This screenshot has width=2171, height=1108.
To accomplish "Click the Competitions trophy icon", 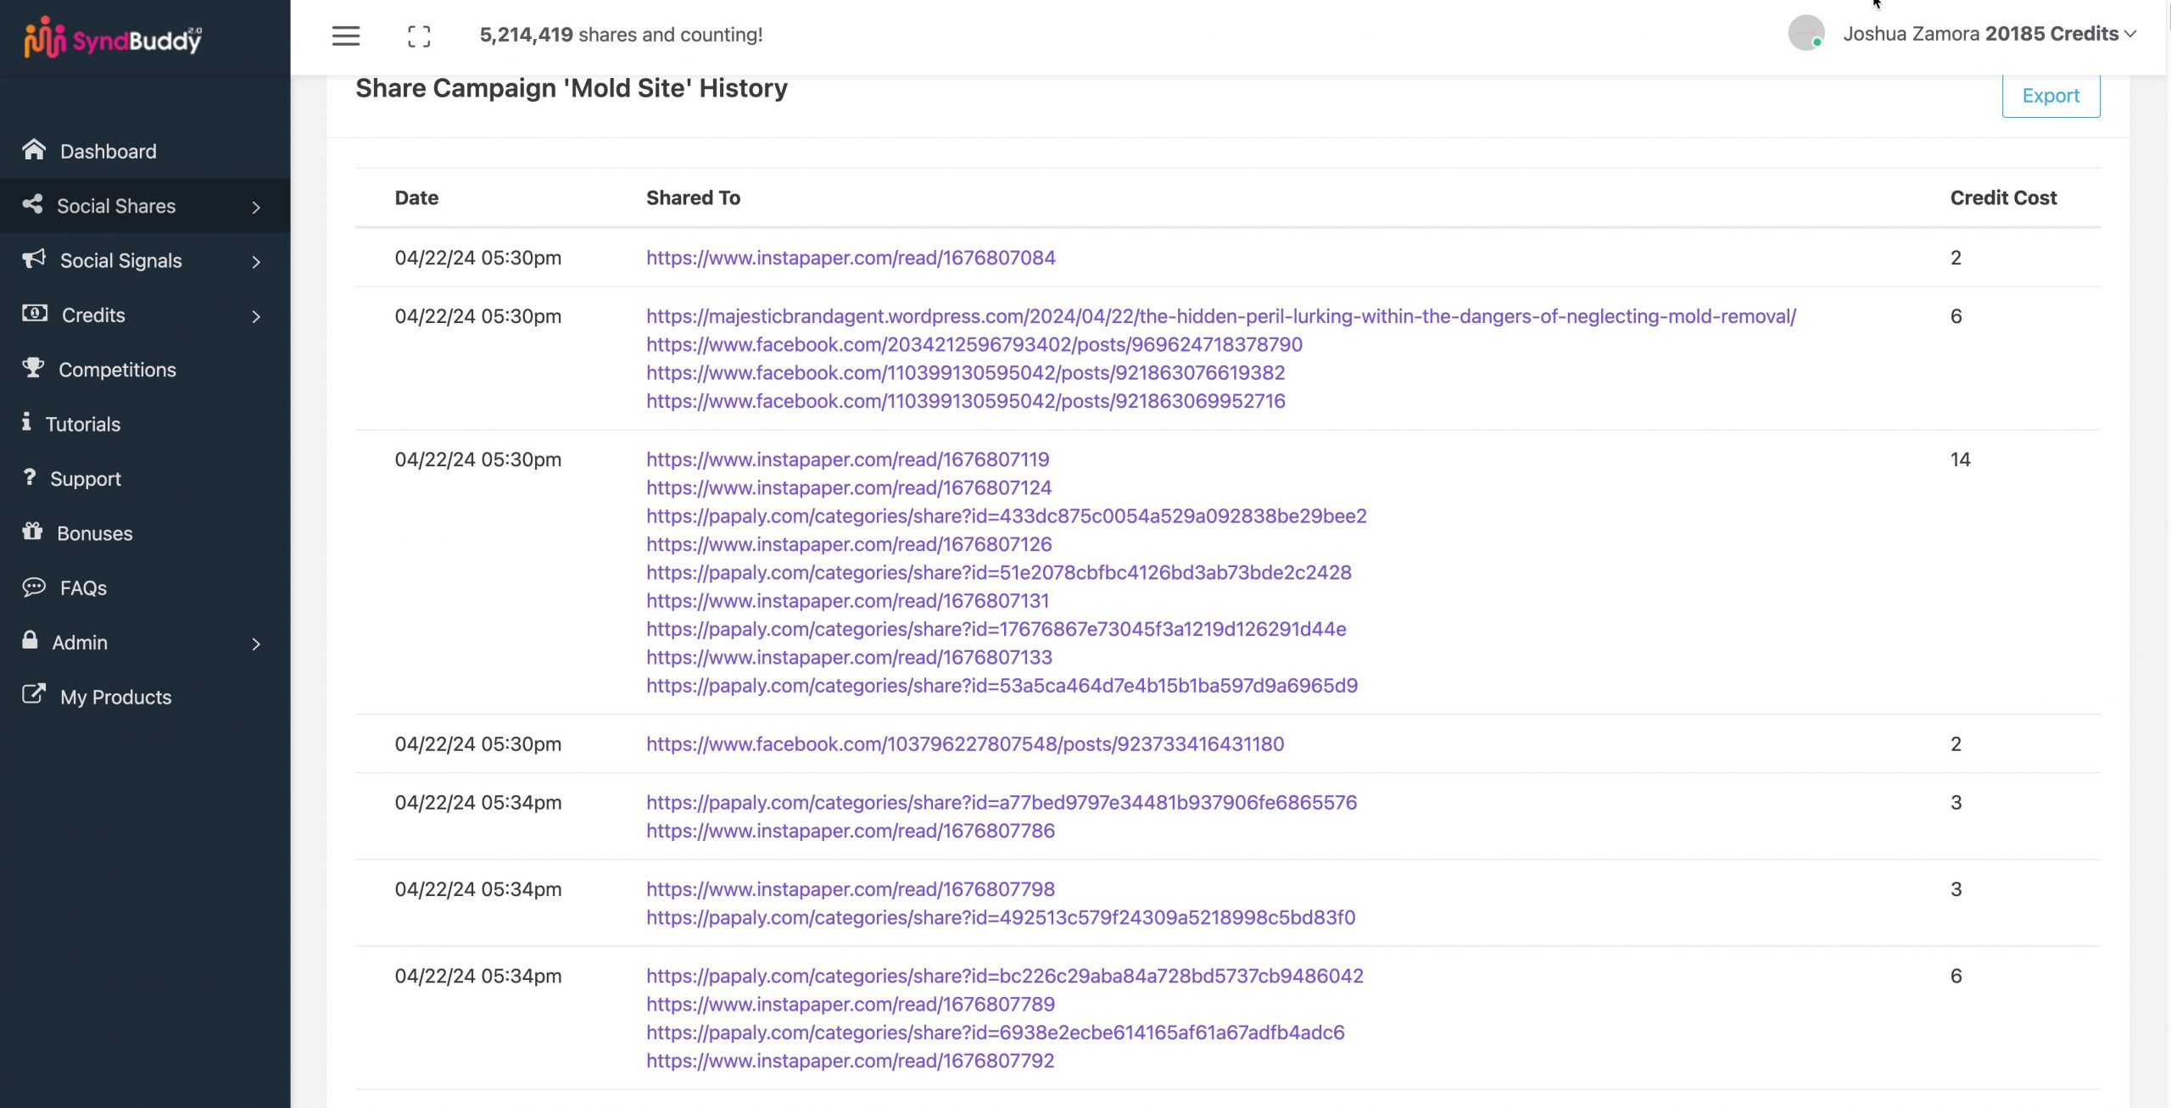I will click(x=33, y=368).
